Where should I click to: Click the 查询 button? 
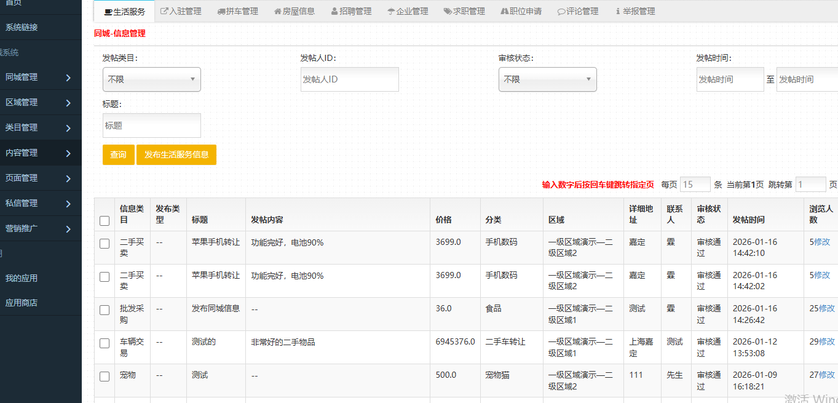[118, 155]
